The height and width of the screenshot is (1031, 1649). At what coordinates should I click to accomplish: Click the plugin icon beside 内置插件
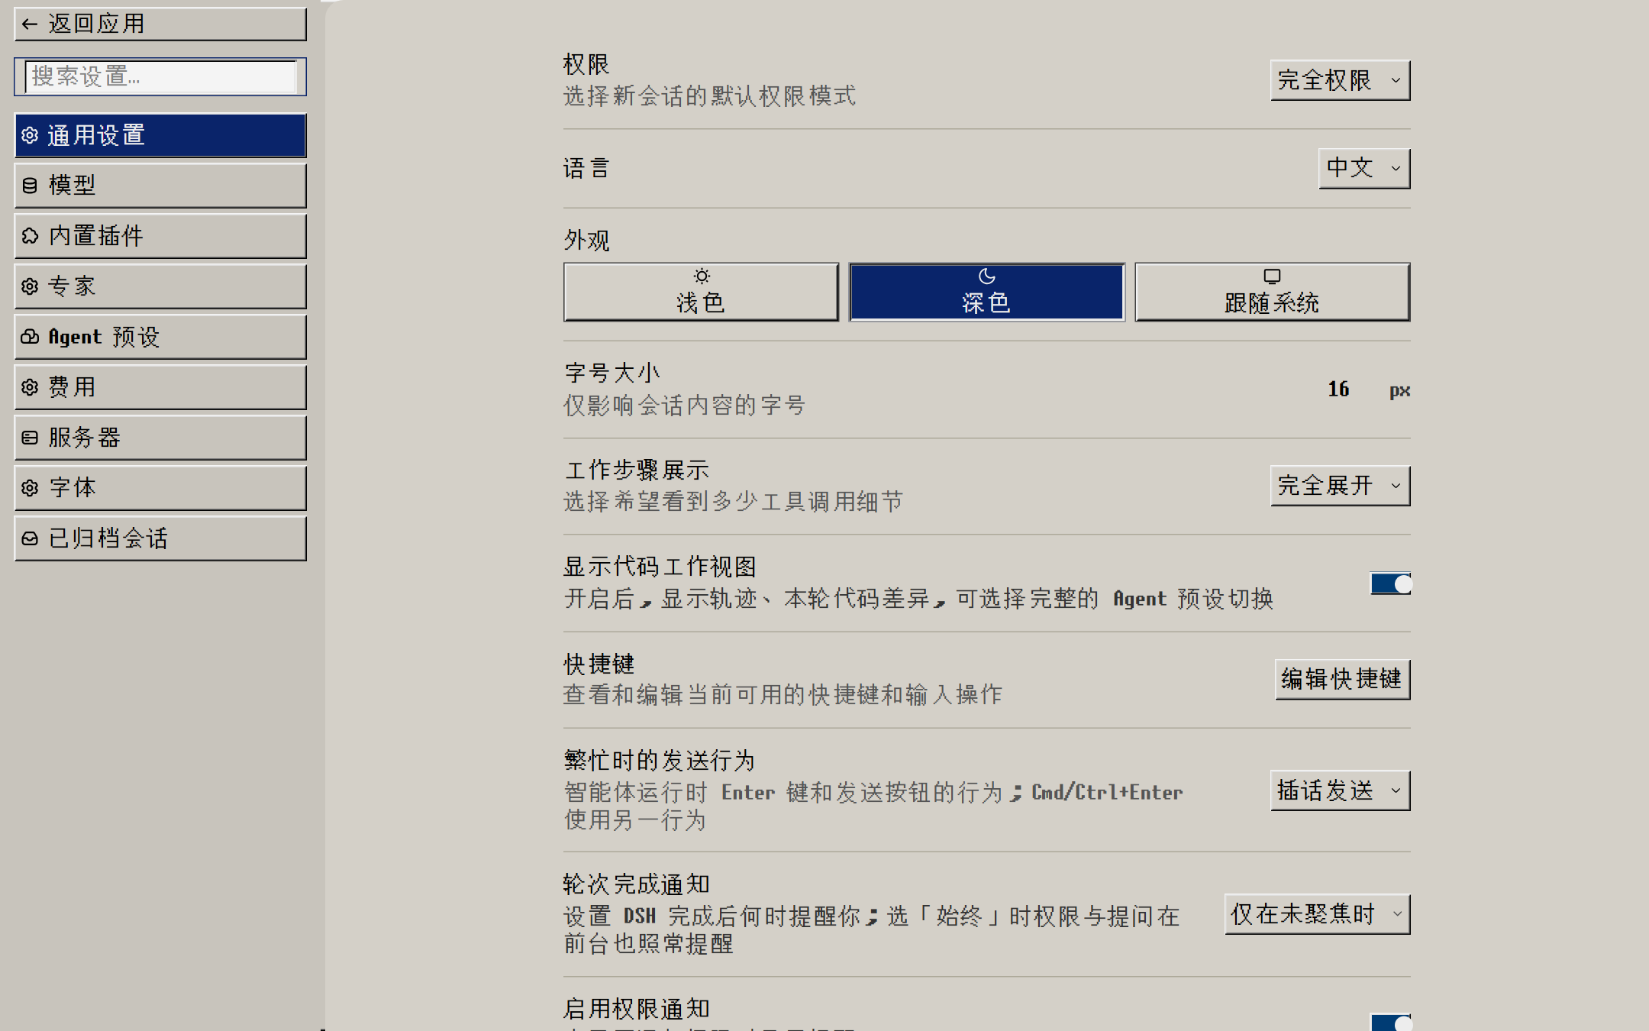tap(30, 236)
